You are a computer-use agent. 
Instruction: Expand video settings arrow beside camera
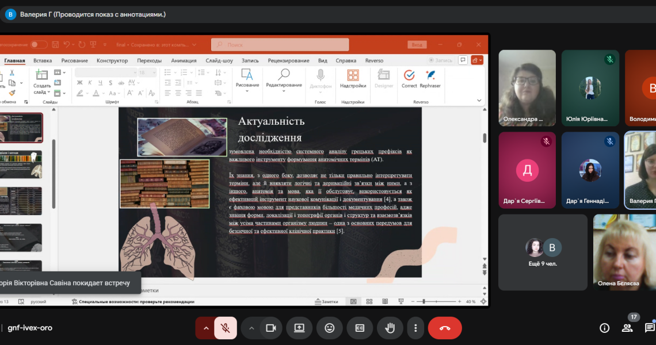point(251,328)
